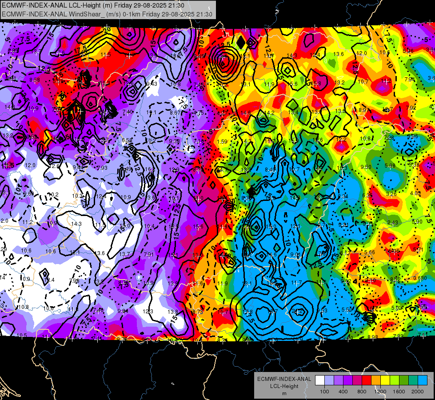Click the map value 7.83
This screenshot has width=435, height=400.
(398, 336)
